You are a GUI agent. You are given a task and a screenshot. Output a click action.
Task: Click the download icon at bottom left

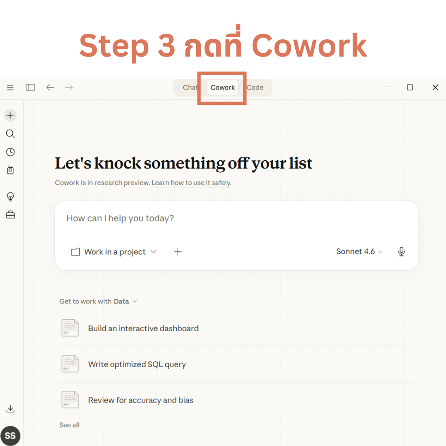click(10, 409)
